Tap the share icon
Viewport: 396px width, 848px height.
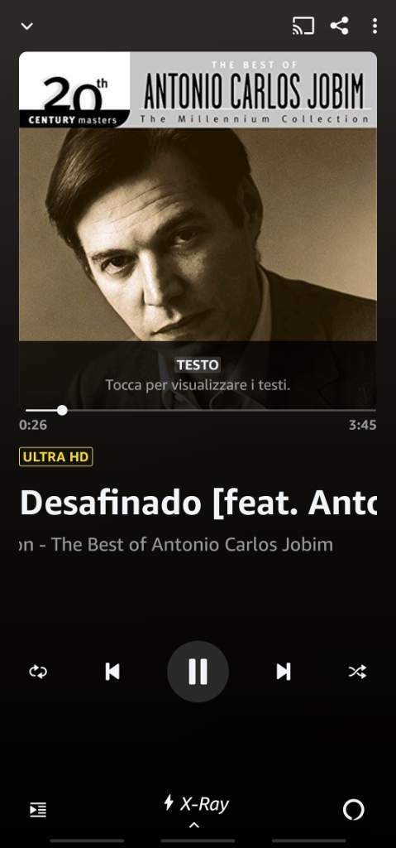[x=339, y=26]
